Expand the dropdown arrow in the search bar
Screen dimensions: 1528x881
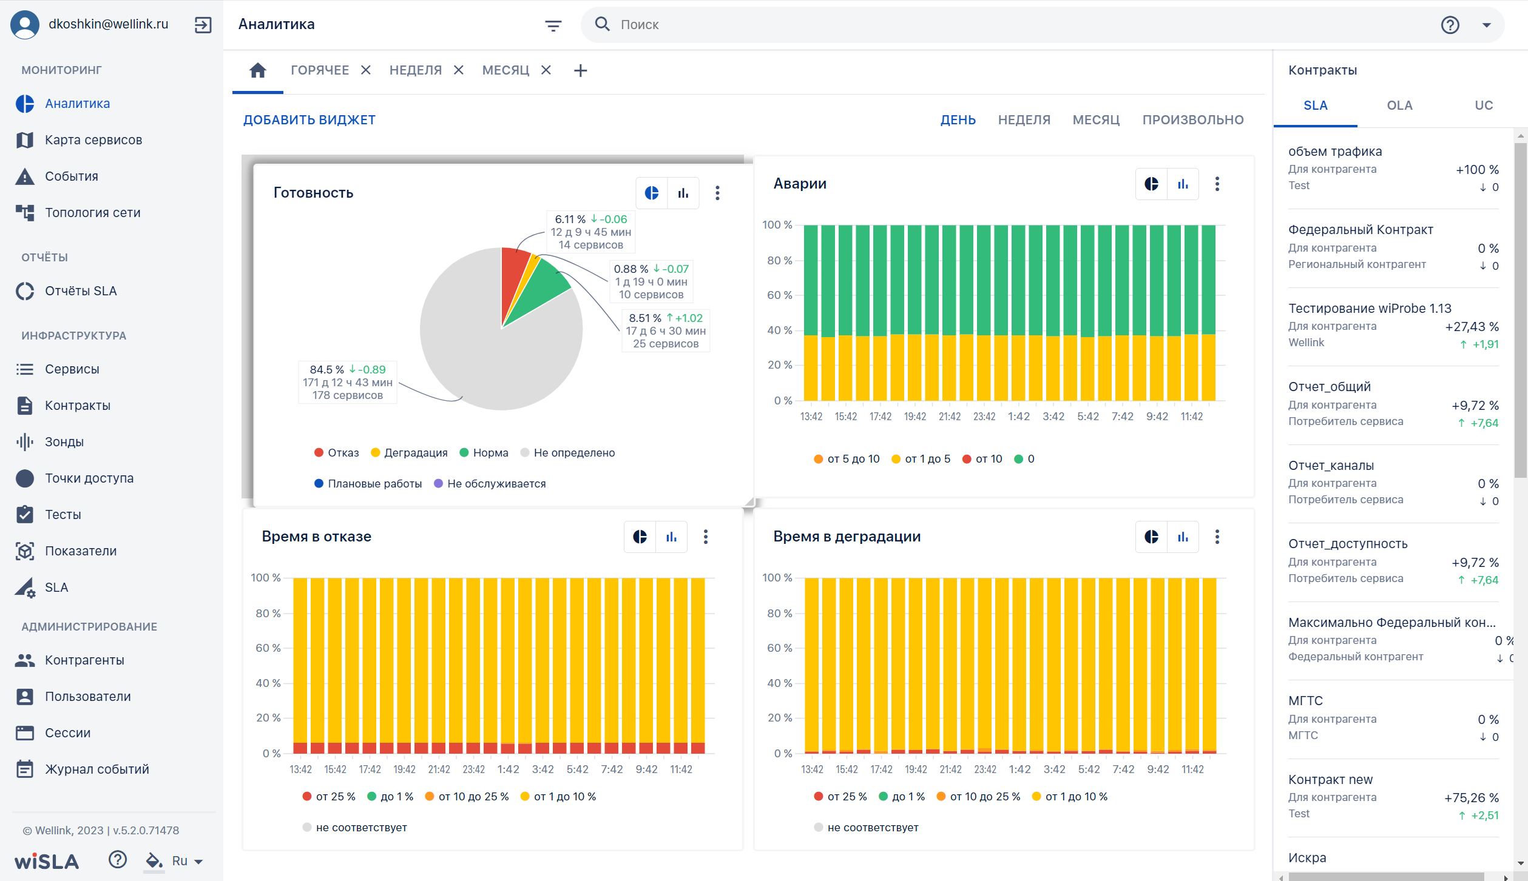[x=1486, y=25]
